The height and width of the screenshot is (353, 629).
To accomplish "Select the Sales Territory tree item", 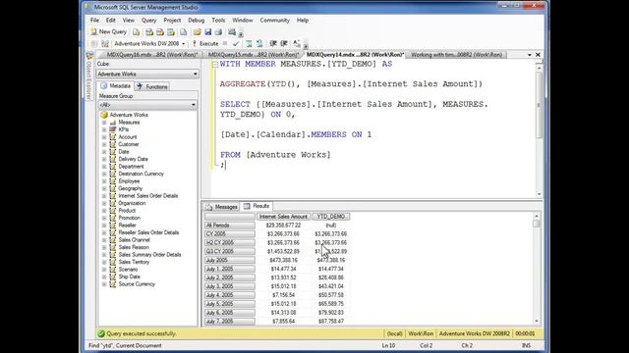I will tap(134, 262).
